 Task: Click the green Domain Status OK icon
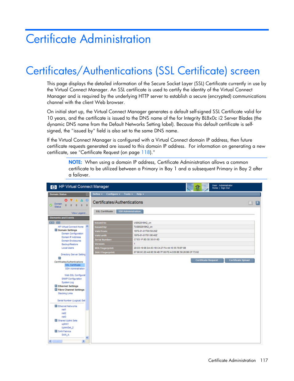point(51,205)
